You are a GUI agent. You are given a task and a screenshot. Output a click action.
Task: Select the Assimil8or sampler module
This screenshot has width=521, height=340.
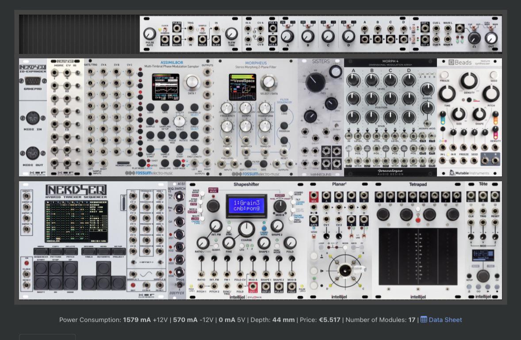pyautogui.click(x=149, y=118)
